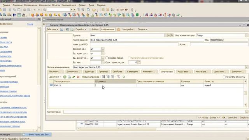The height and width of the screenshot is (140, 249).
Task: Click the disabled Автоматический учет веса тары checkbox
Action: (x=130, y=58)
